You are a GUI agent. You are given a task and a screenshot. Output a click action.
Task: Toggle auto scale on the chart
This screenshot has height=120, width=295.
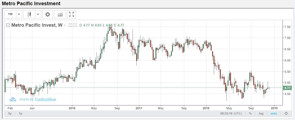pos(273,113)
